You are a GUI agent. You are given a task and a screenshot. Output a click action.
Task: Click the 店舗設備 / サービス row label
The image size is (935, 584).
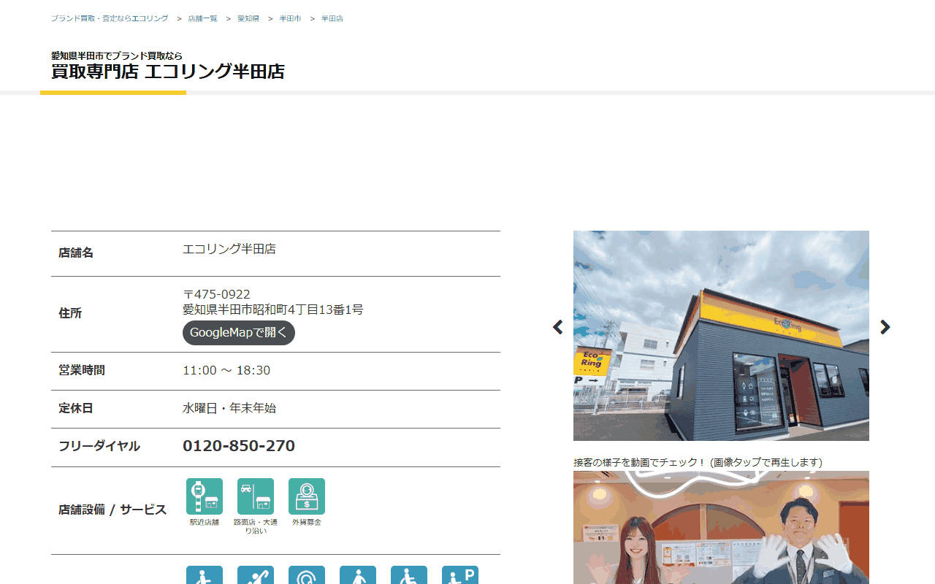click(112, 510)
